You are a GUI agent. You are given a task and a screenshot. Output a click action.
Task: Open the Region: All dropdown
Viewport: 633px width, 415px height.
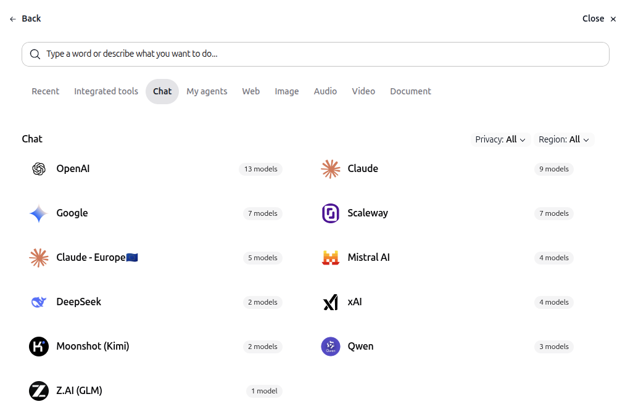[564, 139]
